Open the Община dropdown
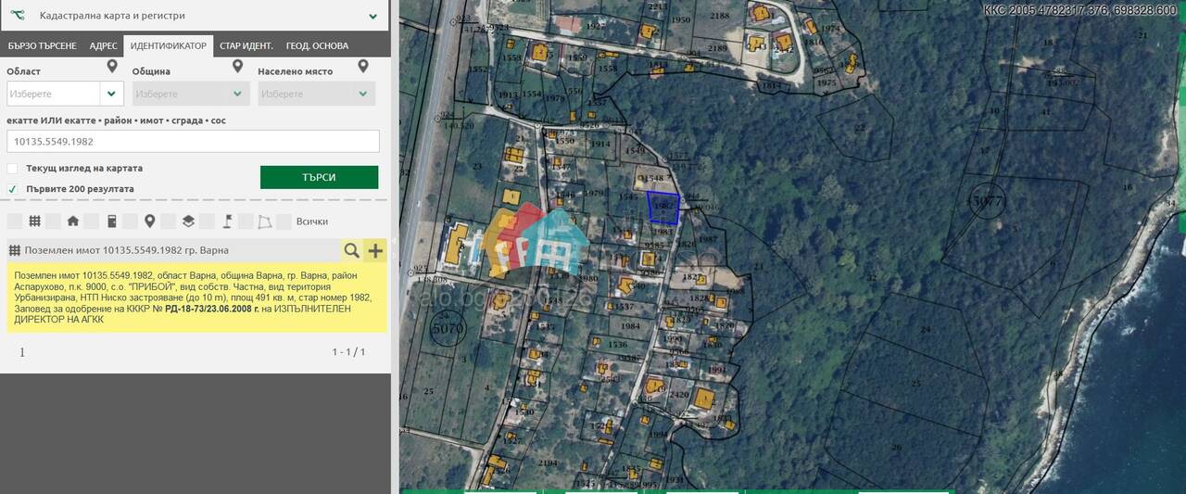 191,94
